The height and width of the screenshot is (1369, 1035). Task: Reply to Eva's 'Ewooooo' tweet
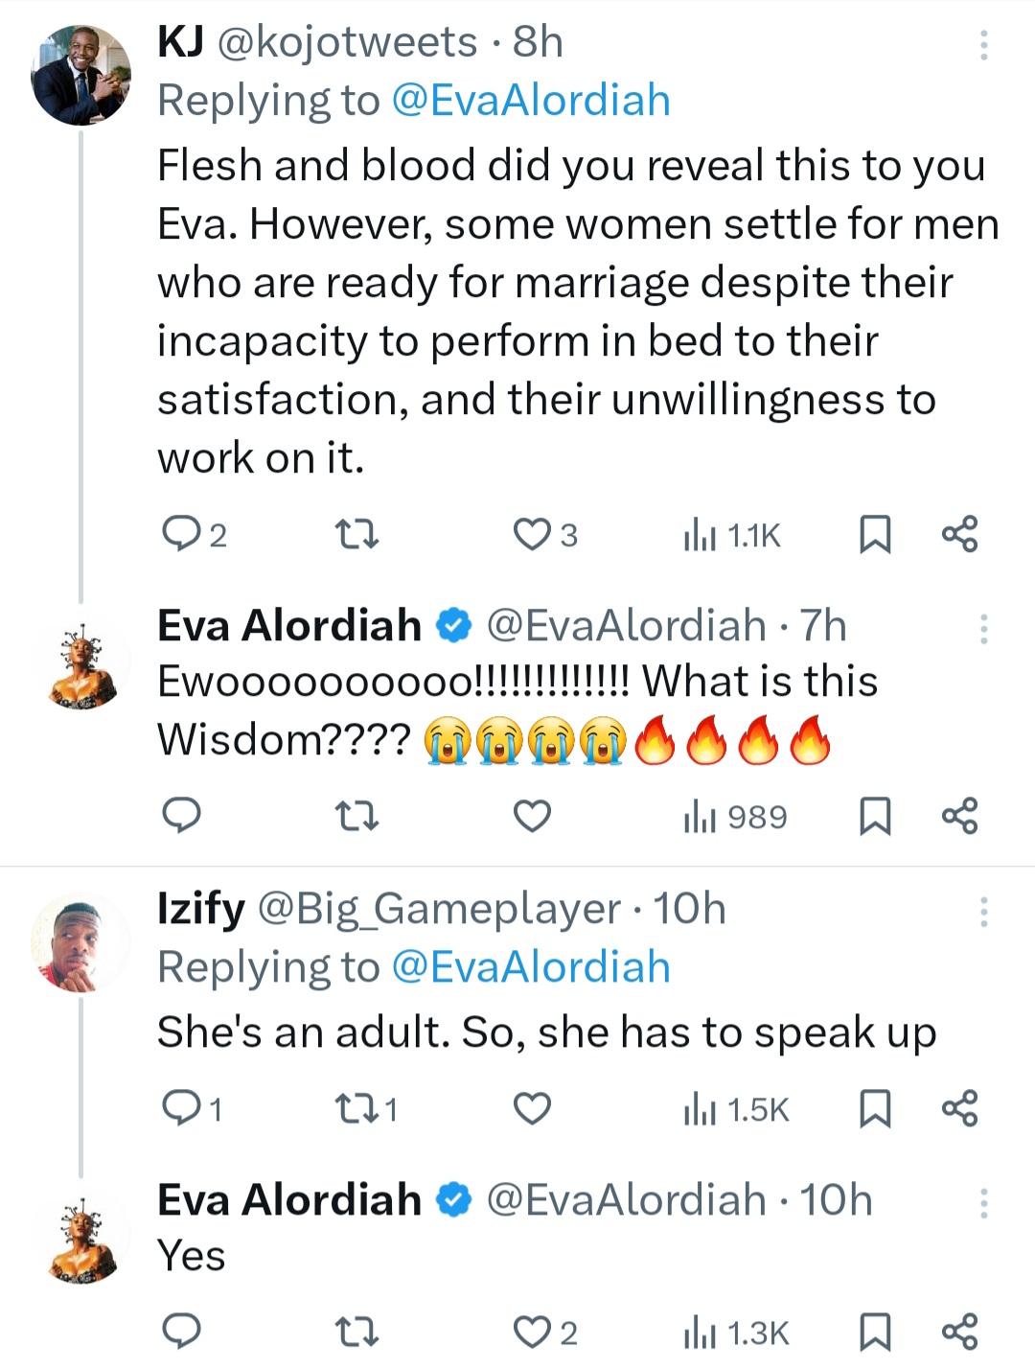point(181,816)
